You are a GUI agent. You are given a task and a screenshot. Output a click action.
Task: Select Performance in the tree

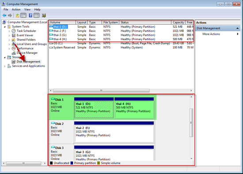[x=25, y=48]
